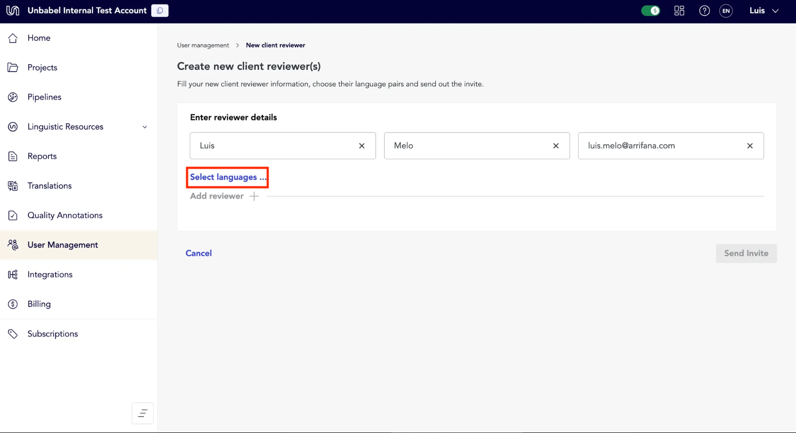Click the Quality Annotations icon

coord(13,216)
